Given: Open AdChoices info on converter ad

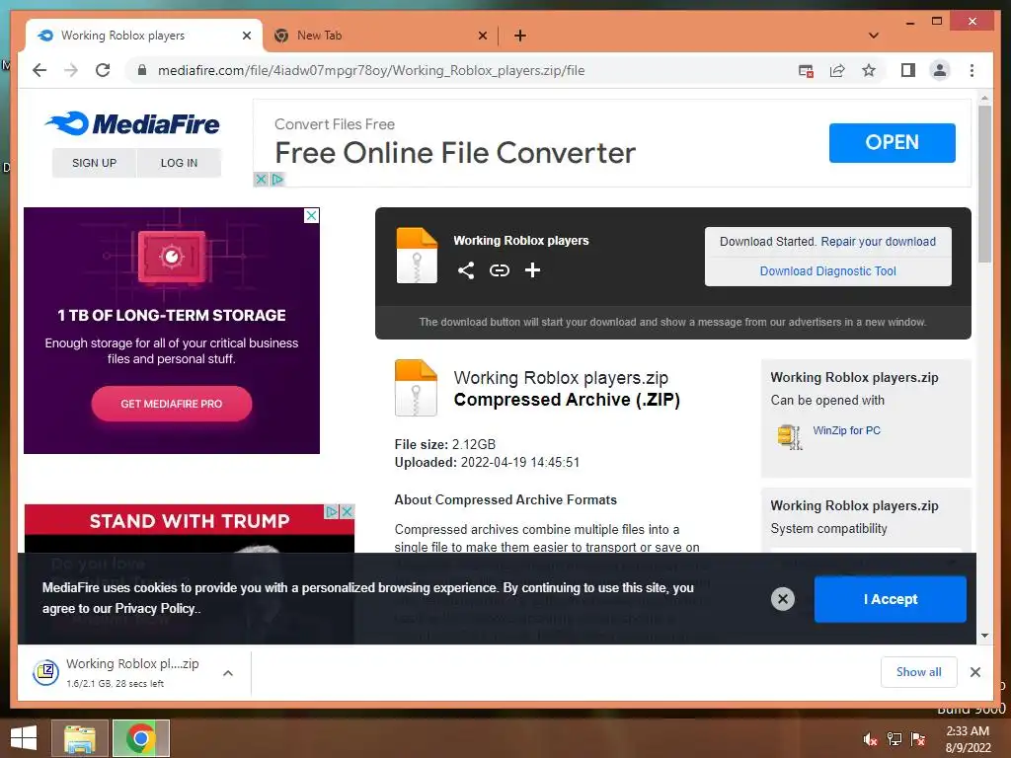Looking at the screenshot, I should click(277, 180).
